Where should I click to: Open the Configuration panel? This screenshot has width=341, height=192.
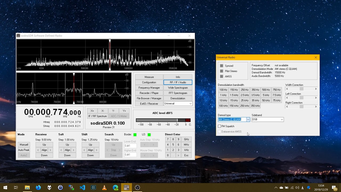(x=149, y=82)
